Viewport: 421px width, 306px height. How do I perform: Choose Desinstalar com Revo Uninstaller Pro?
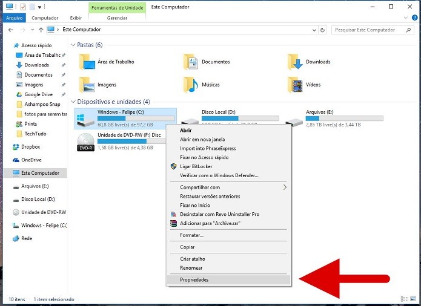pyautogui.click(x=228, y=214)
